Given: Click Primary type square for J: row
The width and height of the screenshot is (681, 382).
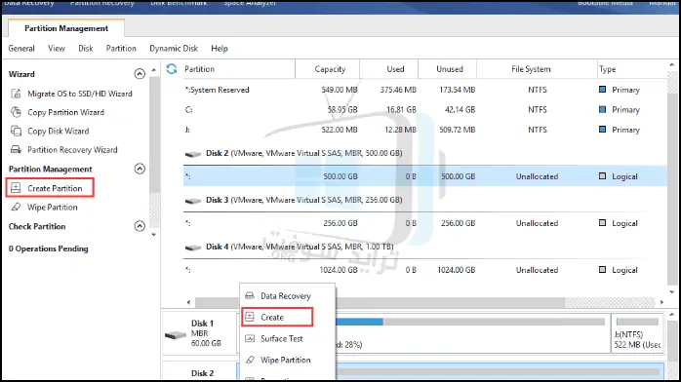Looking at the screenshot, I should pos(602,130).
